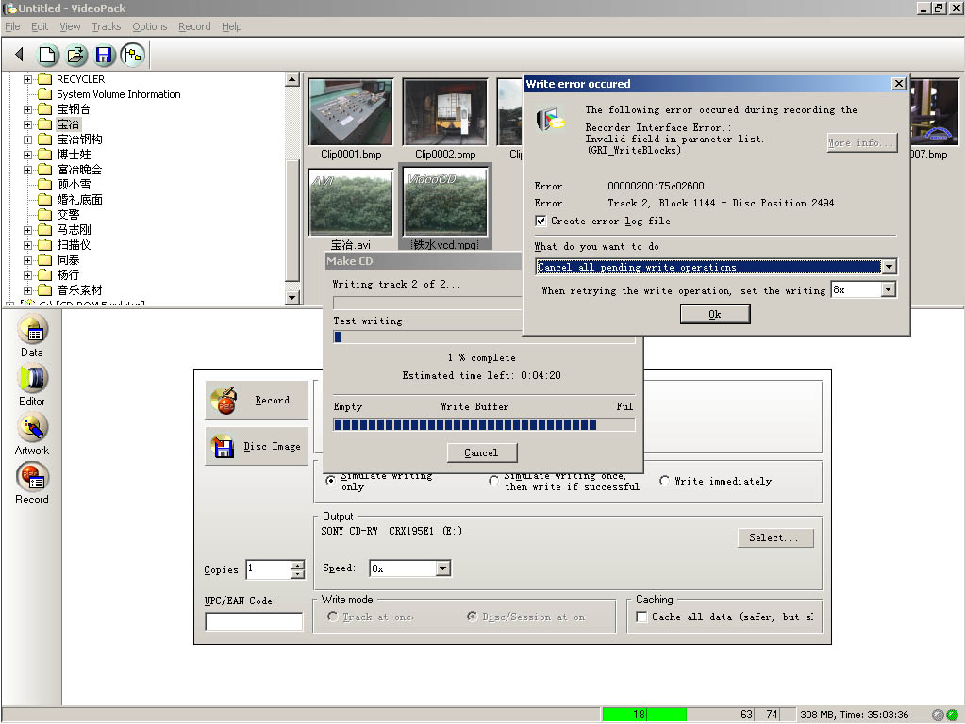Click the RECYCLER folder icon

pos(44,79)
